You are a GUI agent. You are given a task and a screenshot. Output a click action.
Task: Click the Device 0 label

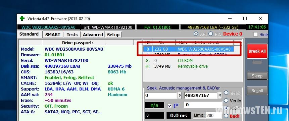click(233, 34)
